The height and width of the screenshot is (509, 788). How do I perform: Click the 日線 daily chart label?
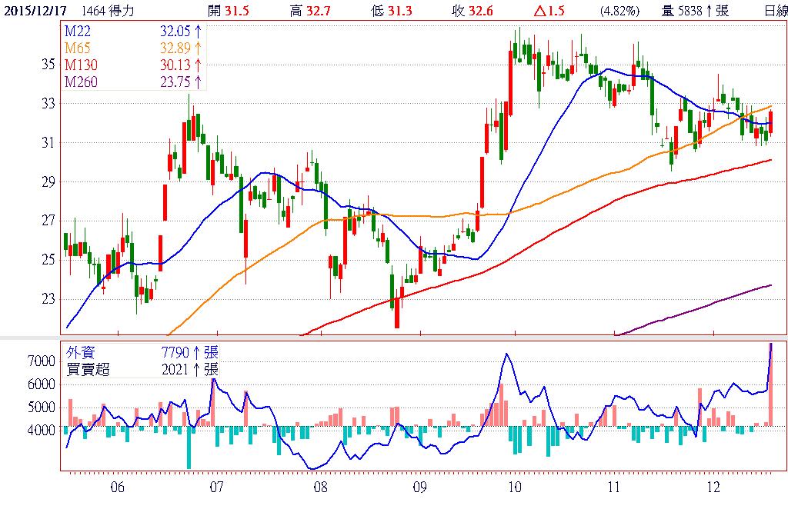coord(775,10)
